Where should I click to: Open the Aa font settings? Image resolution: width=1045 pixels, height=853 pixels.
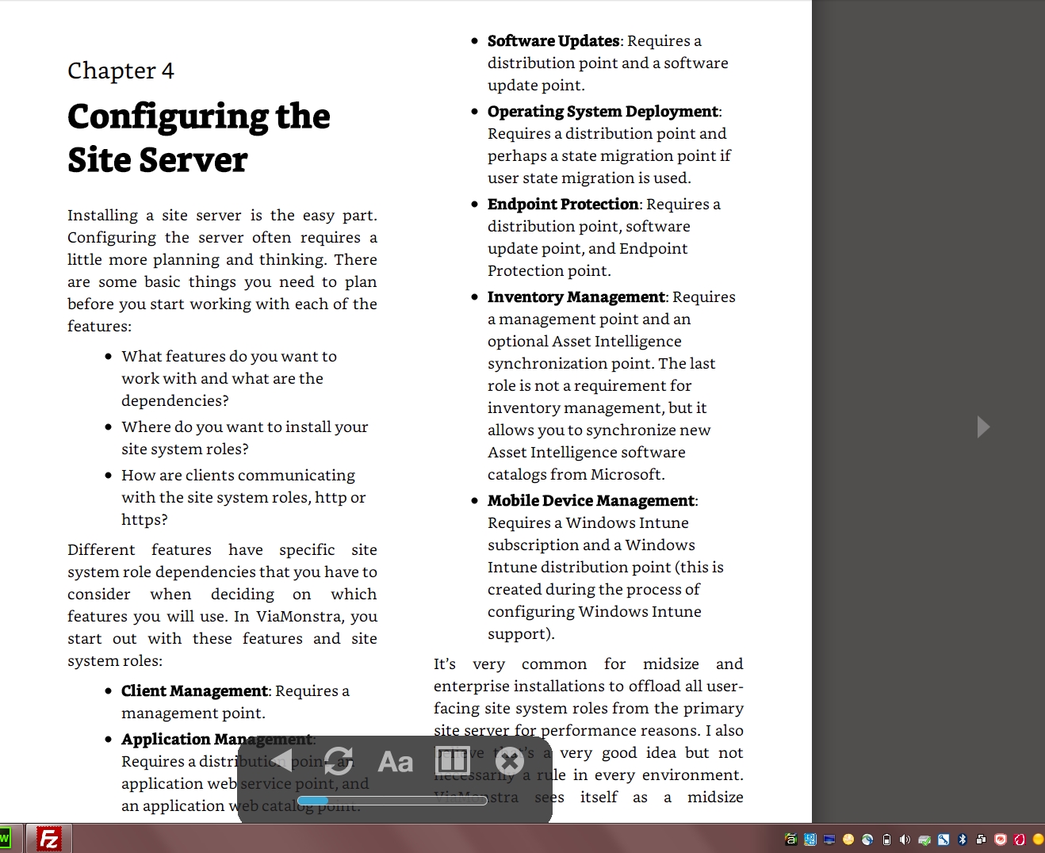[x=395, y=762]
